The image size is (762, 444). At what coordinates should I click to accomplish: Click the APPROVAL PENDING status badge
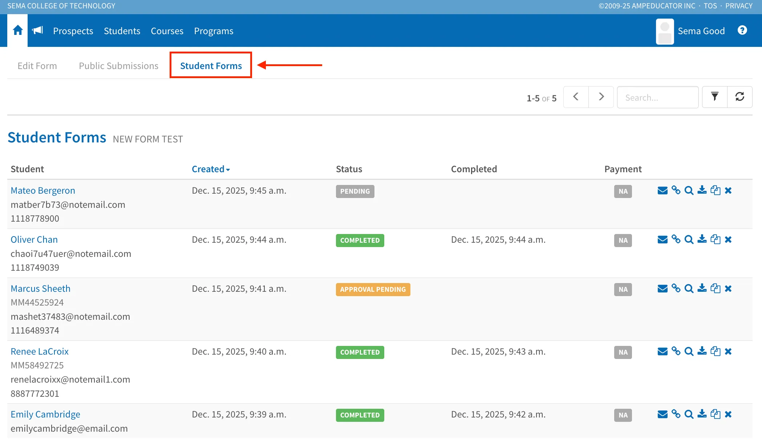[373, 290]
